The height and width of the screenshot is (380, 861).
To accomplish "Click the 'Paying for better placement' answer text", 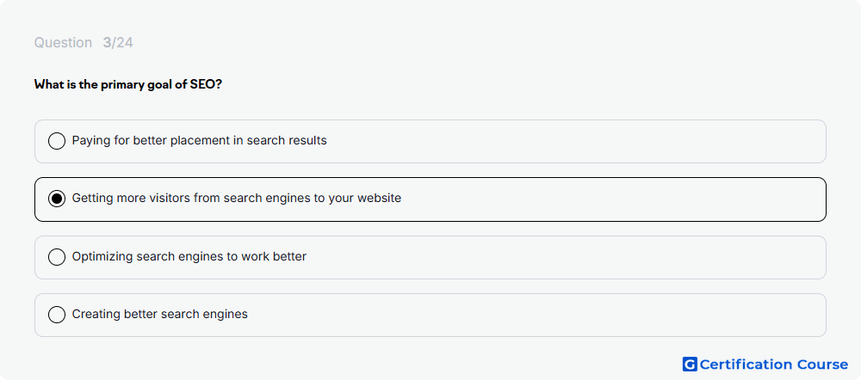I will 200,140.
